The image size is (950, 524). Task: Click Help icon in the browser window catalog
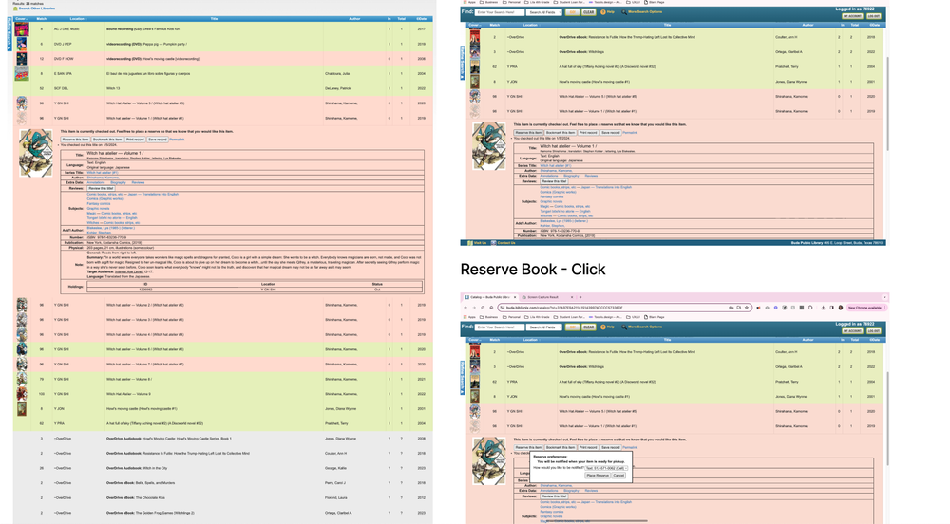coord(603,327)
